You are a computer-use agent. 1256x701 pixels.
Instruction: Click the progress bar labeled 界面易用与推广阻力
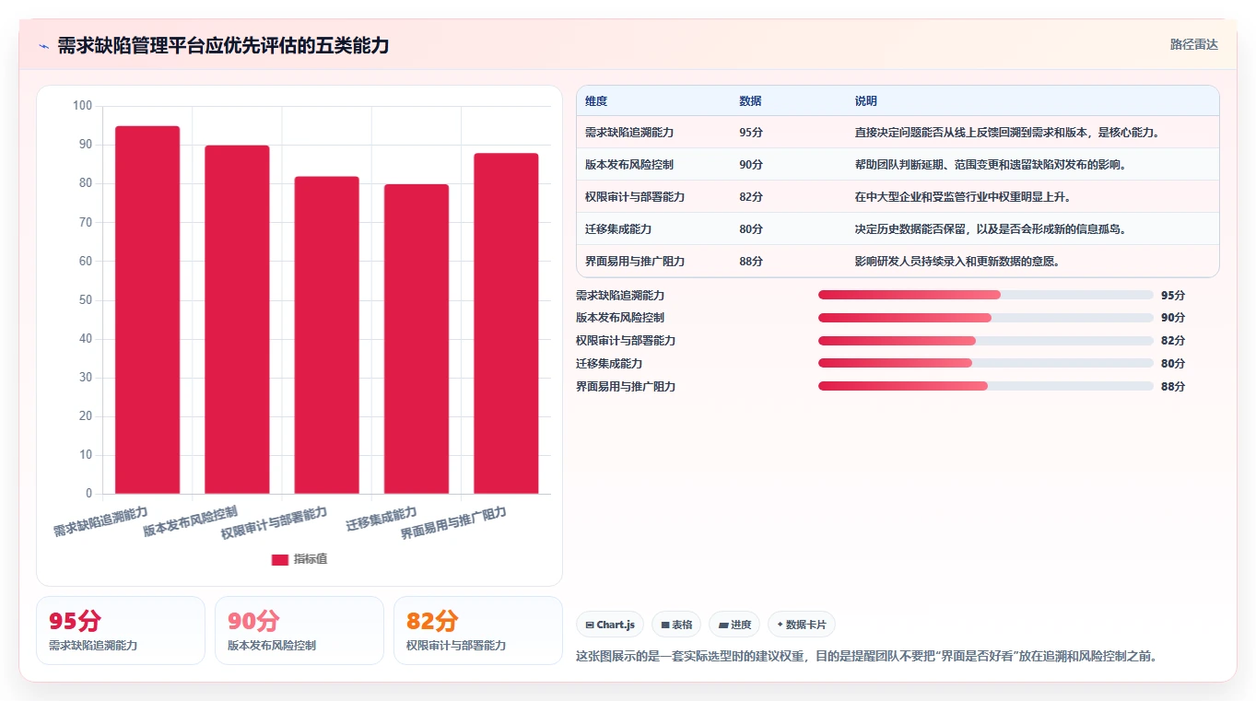tap(986, 387)
